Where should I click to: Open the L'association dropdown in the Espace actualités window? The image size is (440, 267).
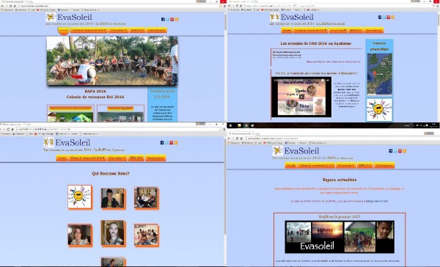345,166
